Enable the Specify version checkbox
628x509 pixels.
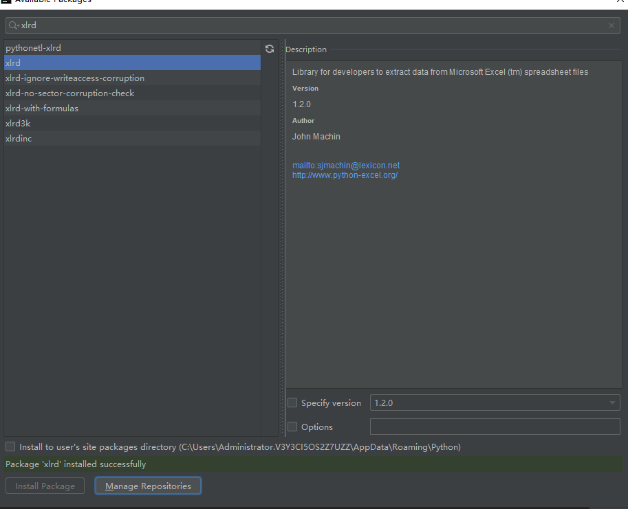[x=292, y=403]
